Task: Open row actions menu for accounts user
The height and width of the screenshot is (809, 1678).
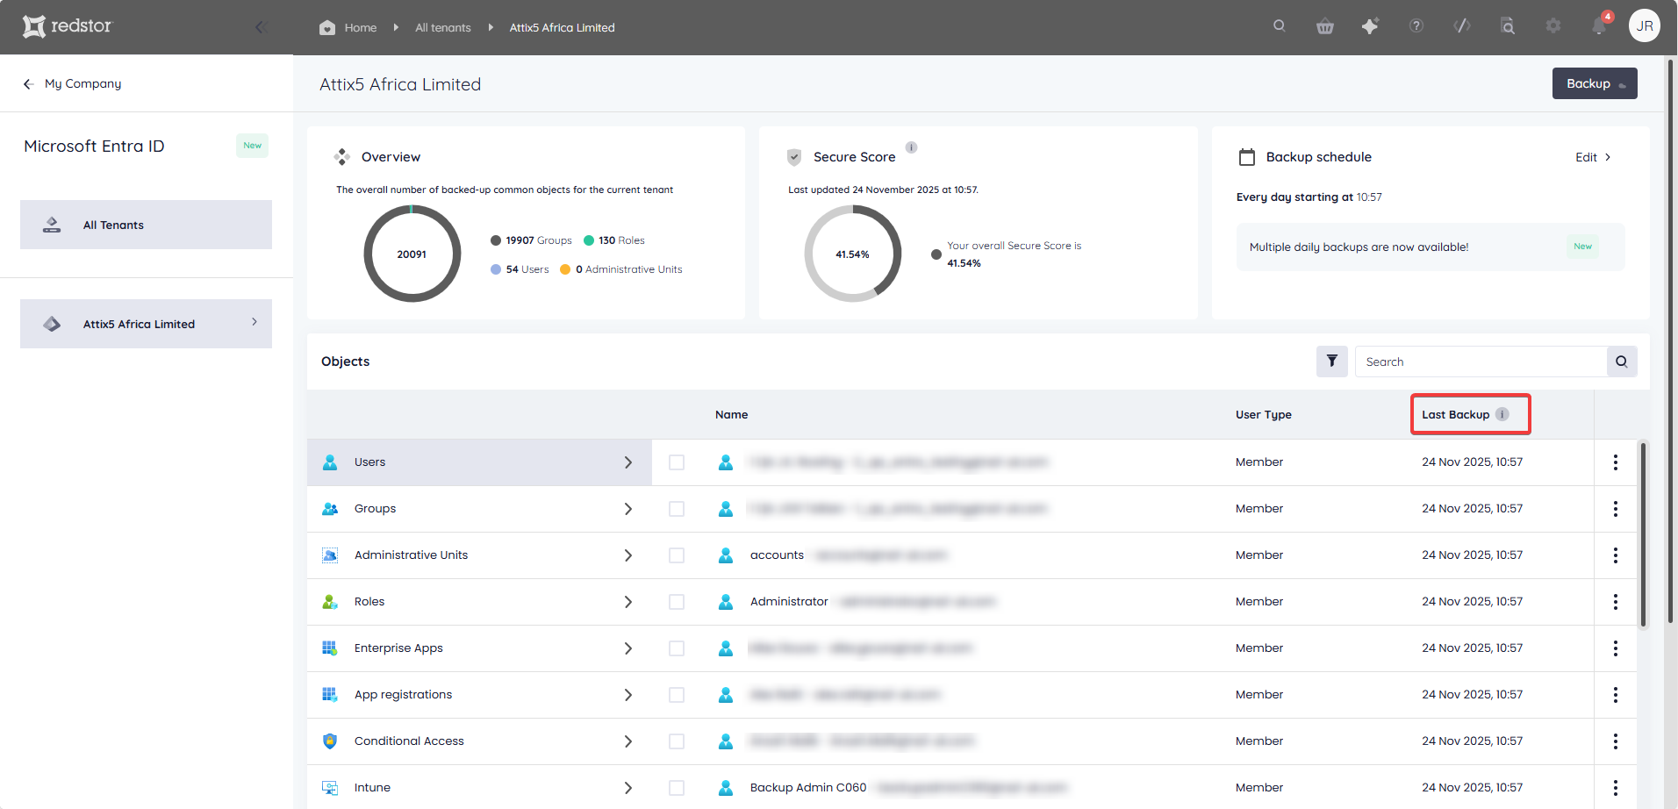Action: pyautogui.click(x=1616, y=555)
